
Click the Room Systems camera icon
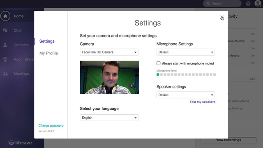5,59
